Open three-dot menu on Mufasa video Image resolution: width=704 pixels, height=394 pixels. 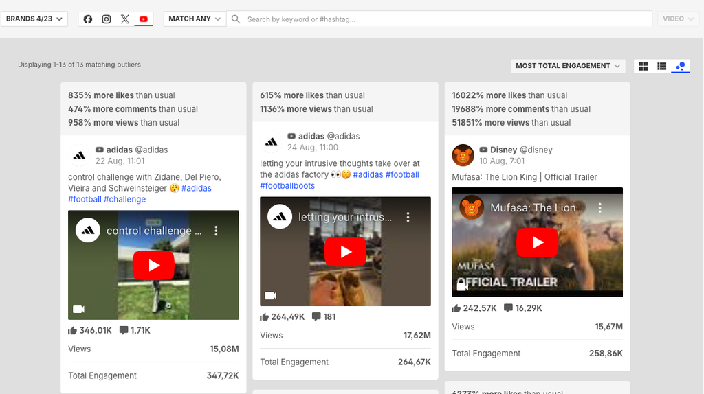(x=599, y=207)
